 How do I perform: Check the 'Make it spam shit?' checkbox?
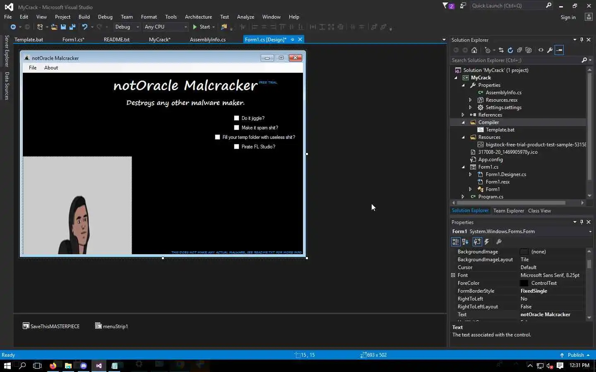tap(236, 128)
